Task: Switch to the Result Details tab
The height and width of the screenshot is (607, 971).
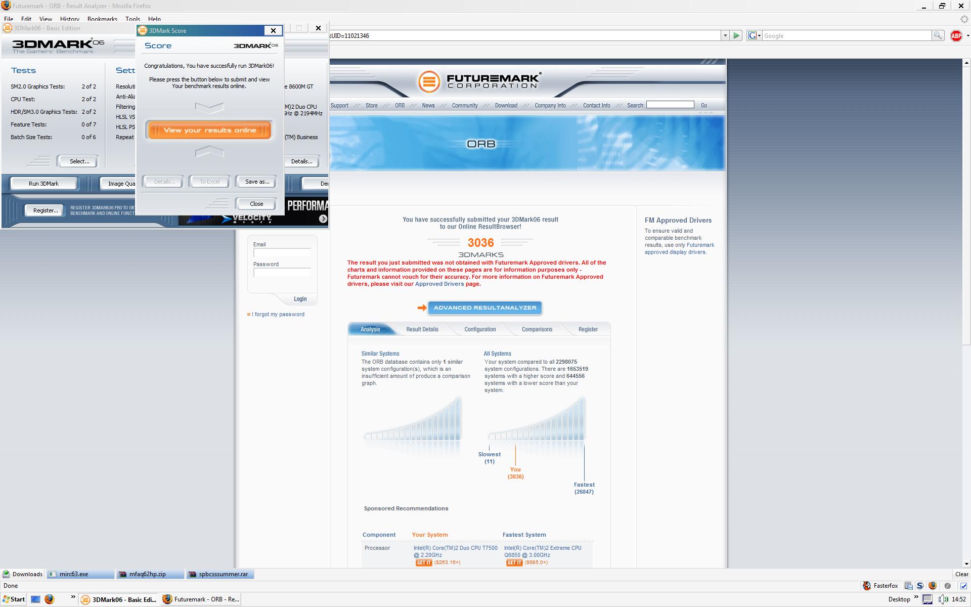Action: click(422, 329)
